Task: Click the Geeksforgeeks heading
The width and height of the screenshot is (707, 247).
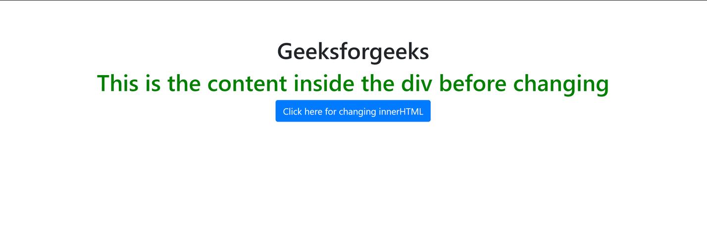Action: click(353, 51)
